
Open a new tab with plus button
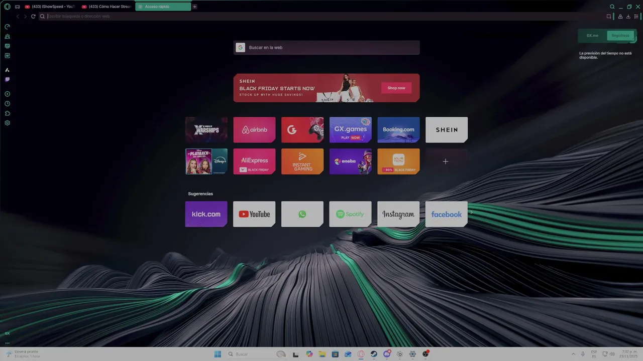coord(195,7)
